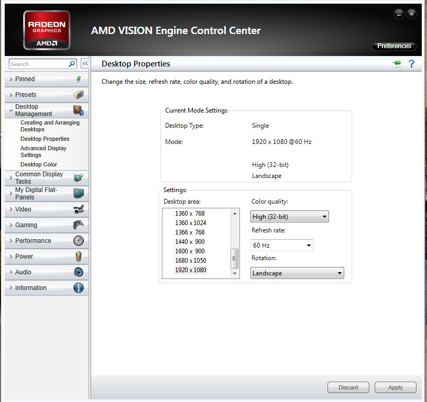
Task: Click the Audio speaker icon
Action: click(x=79, y=272)
